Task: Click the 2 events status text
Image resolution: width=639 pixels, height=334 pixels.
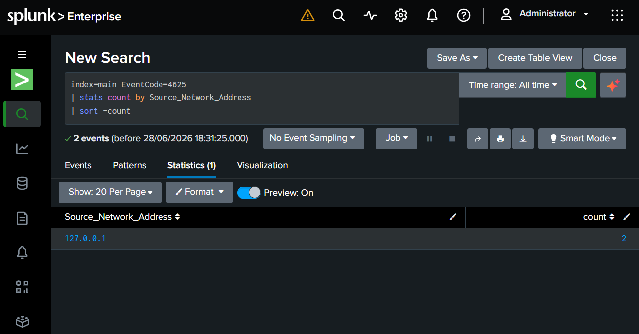Action: coord(91,139)
